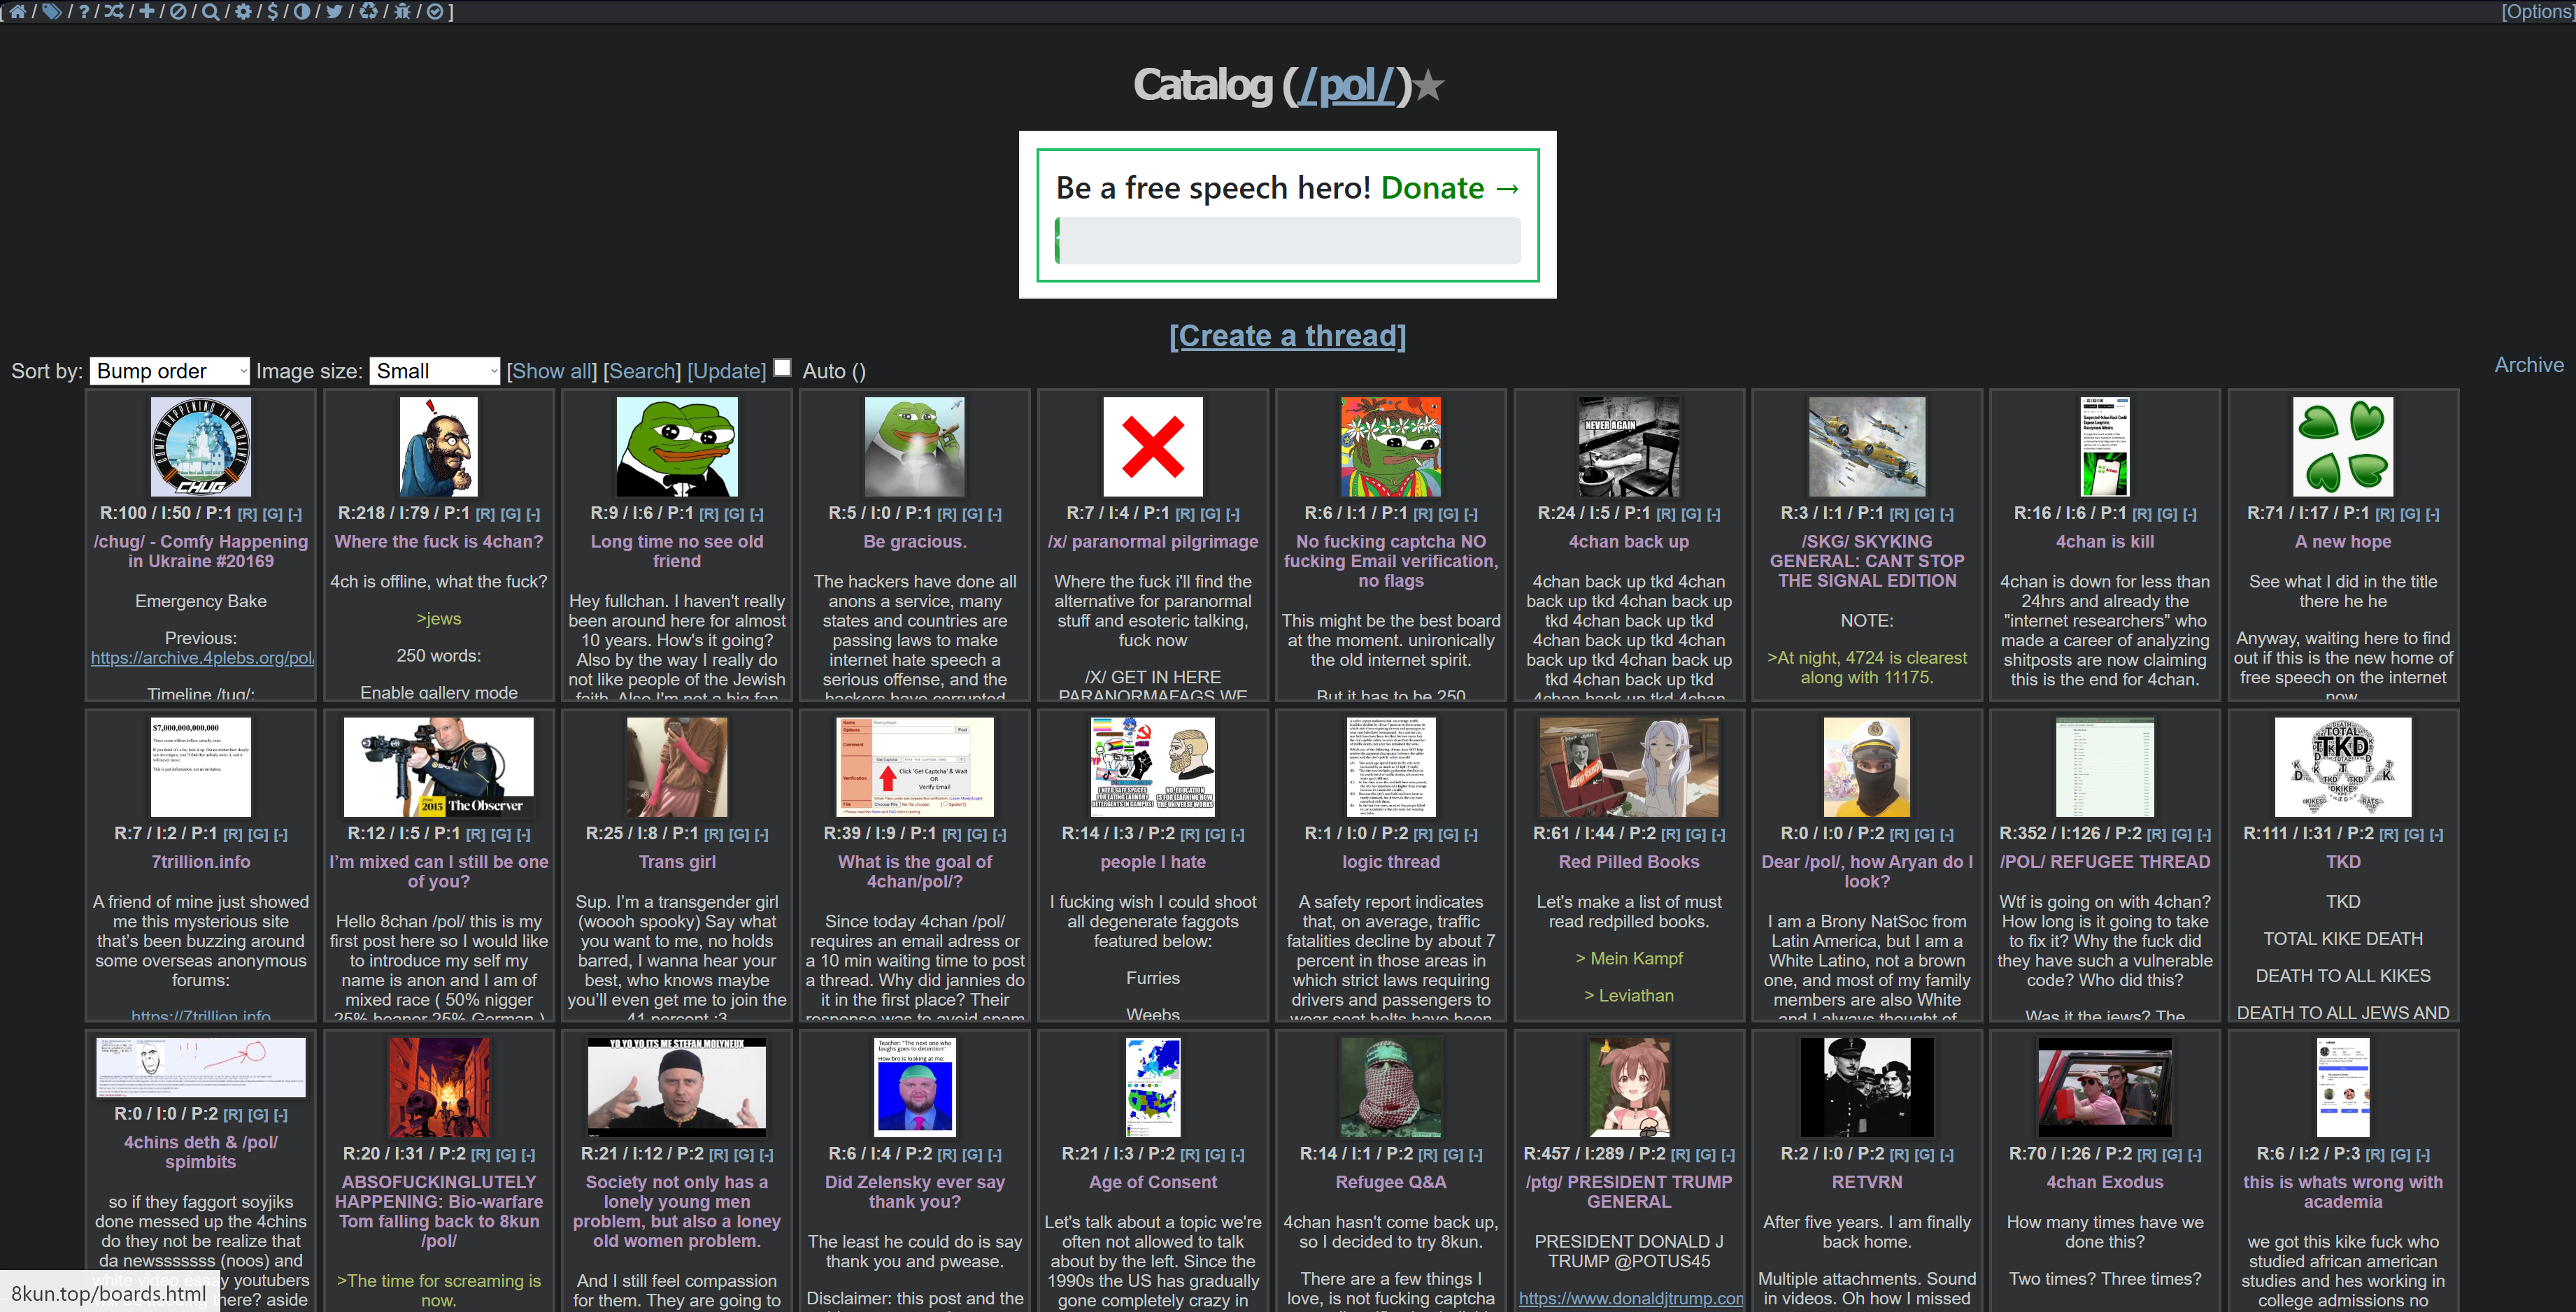Go to the home icon in top bar
Viewport: 2576px width, 1312px height.
18,11
